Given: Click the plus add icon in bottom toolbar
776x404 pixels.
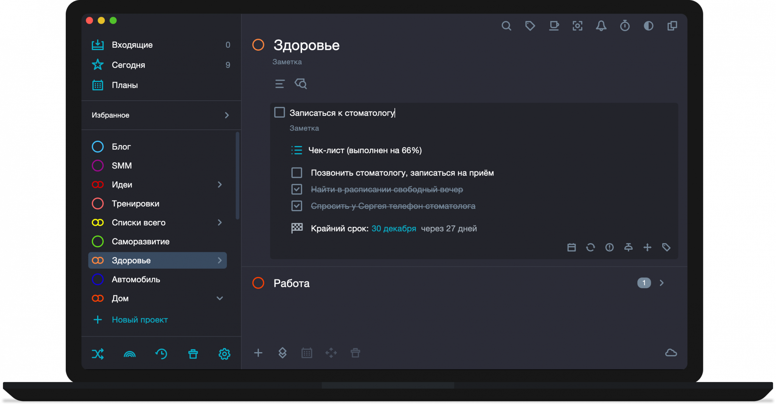Looking at the screenshot, I should (x=258, y=353).
